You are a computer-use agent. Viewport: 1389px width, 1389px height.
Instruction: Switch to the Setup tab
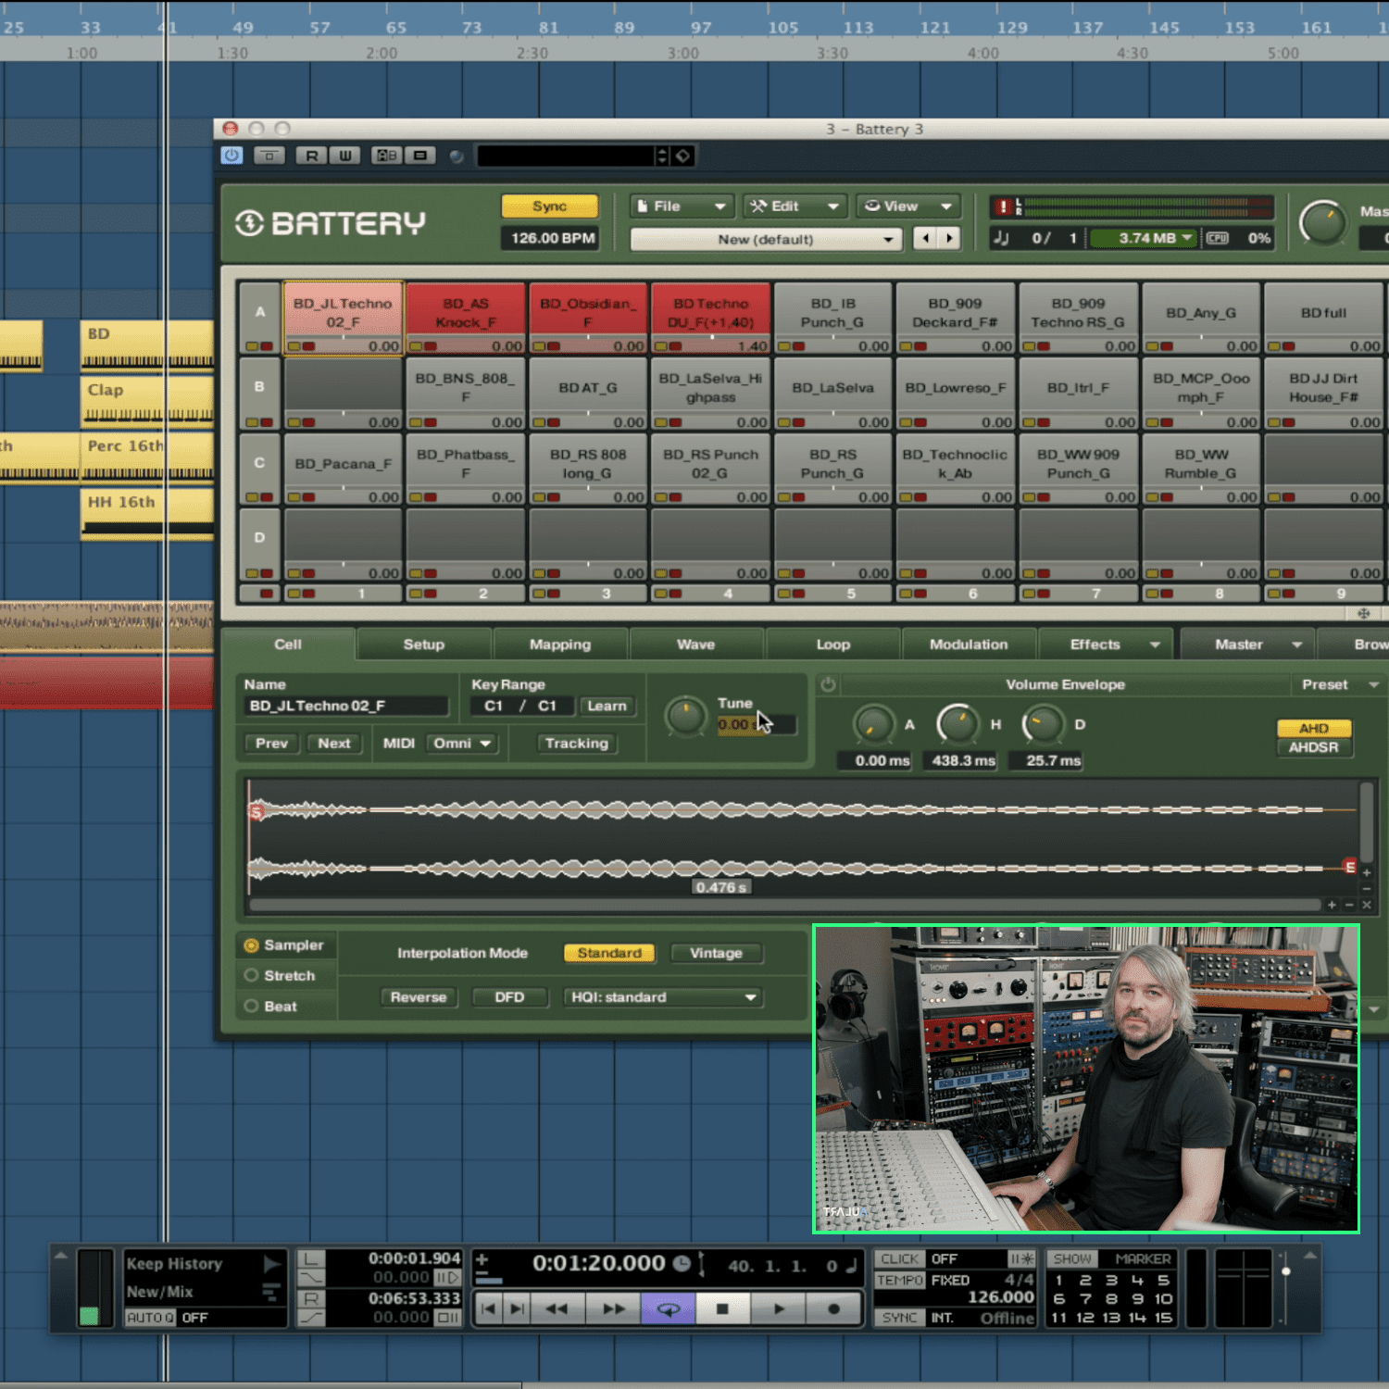click(423, 644)
